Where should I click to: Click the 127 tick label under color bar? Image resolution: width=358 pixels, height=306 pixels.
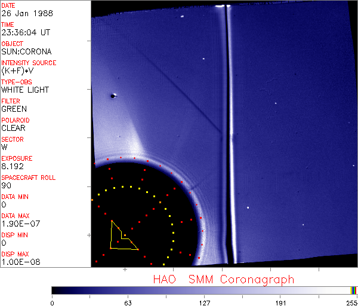(x=204, y=302)
